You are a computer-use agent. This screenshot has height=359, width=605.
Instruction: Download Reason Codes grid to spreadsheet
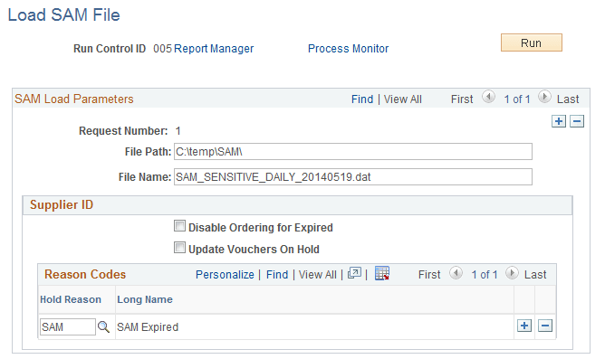(x=382, y=273)
